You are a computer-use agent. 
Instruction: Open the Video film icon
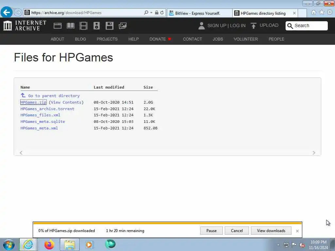(x=83, y=25)
